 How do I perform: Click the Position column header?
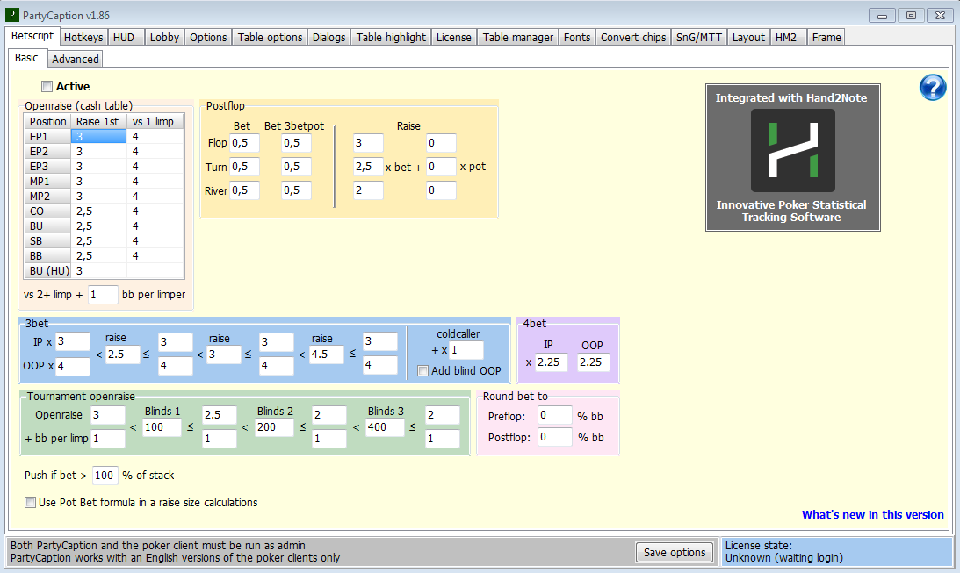point(47,121)
